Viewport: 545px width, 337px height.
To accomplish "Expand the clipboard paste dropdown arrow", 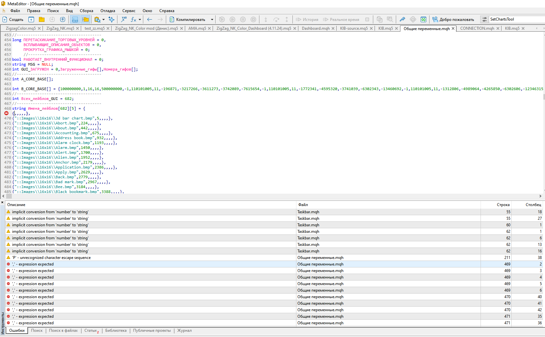I will tap(103, 20).
